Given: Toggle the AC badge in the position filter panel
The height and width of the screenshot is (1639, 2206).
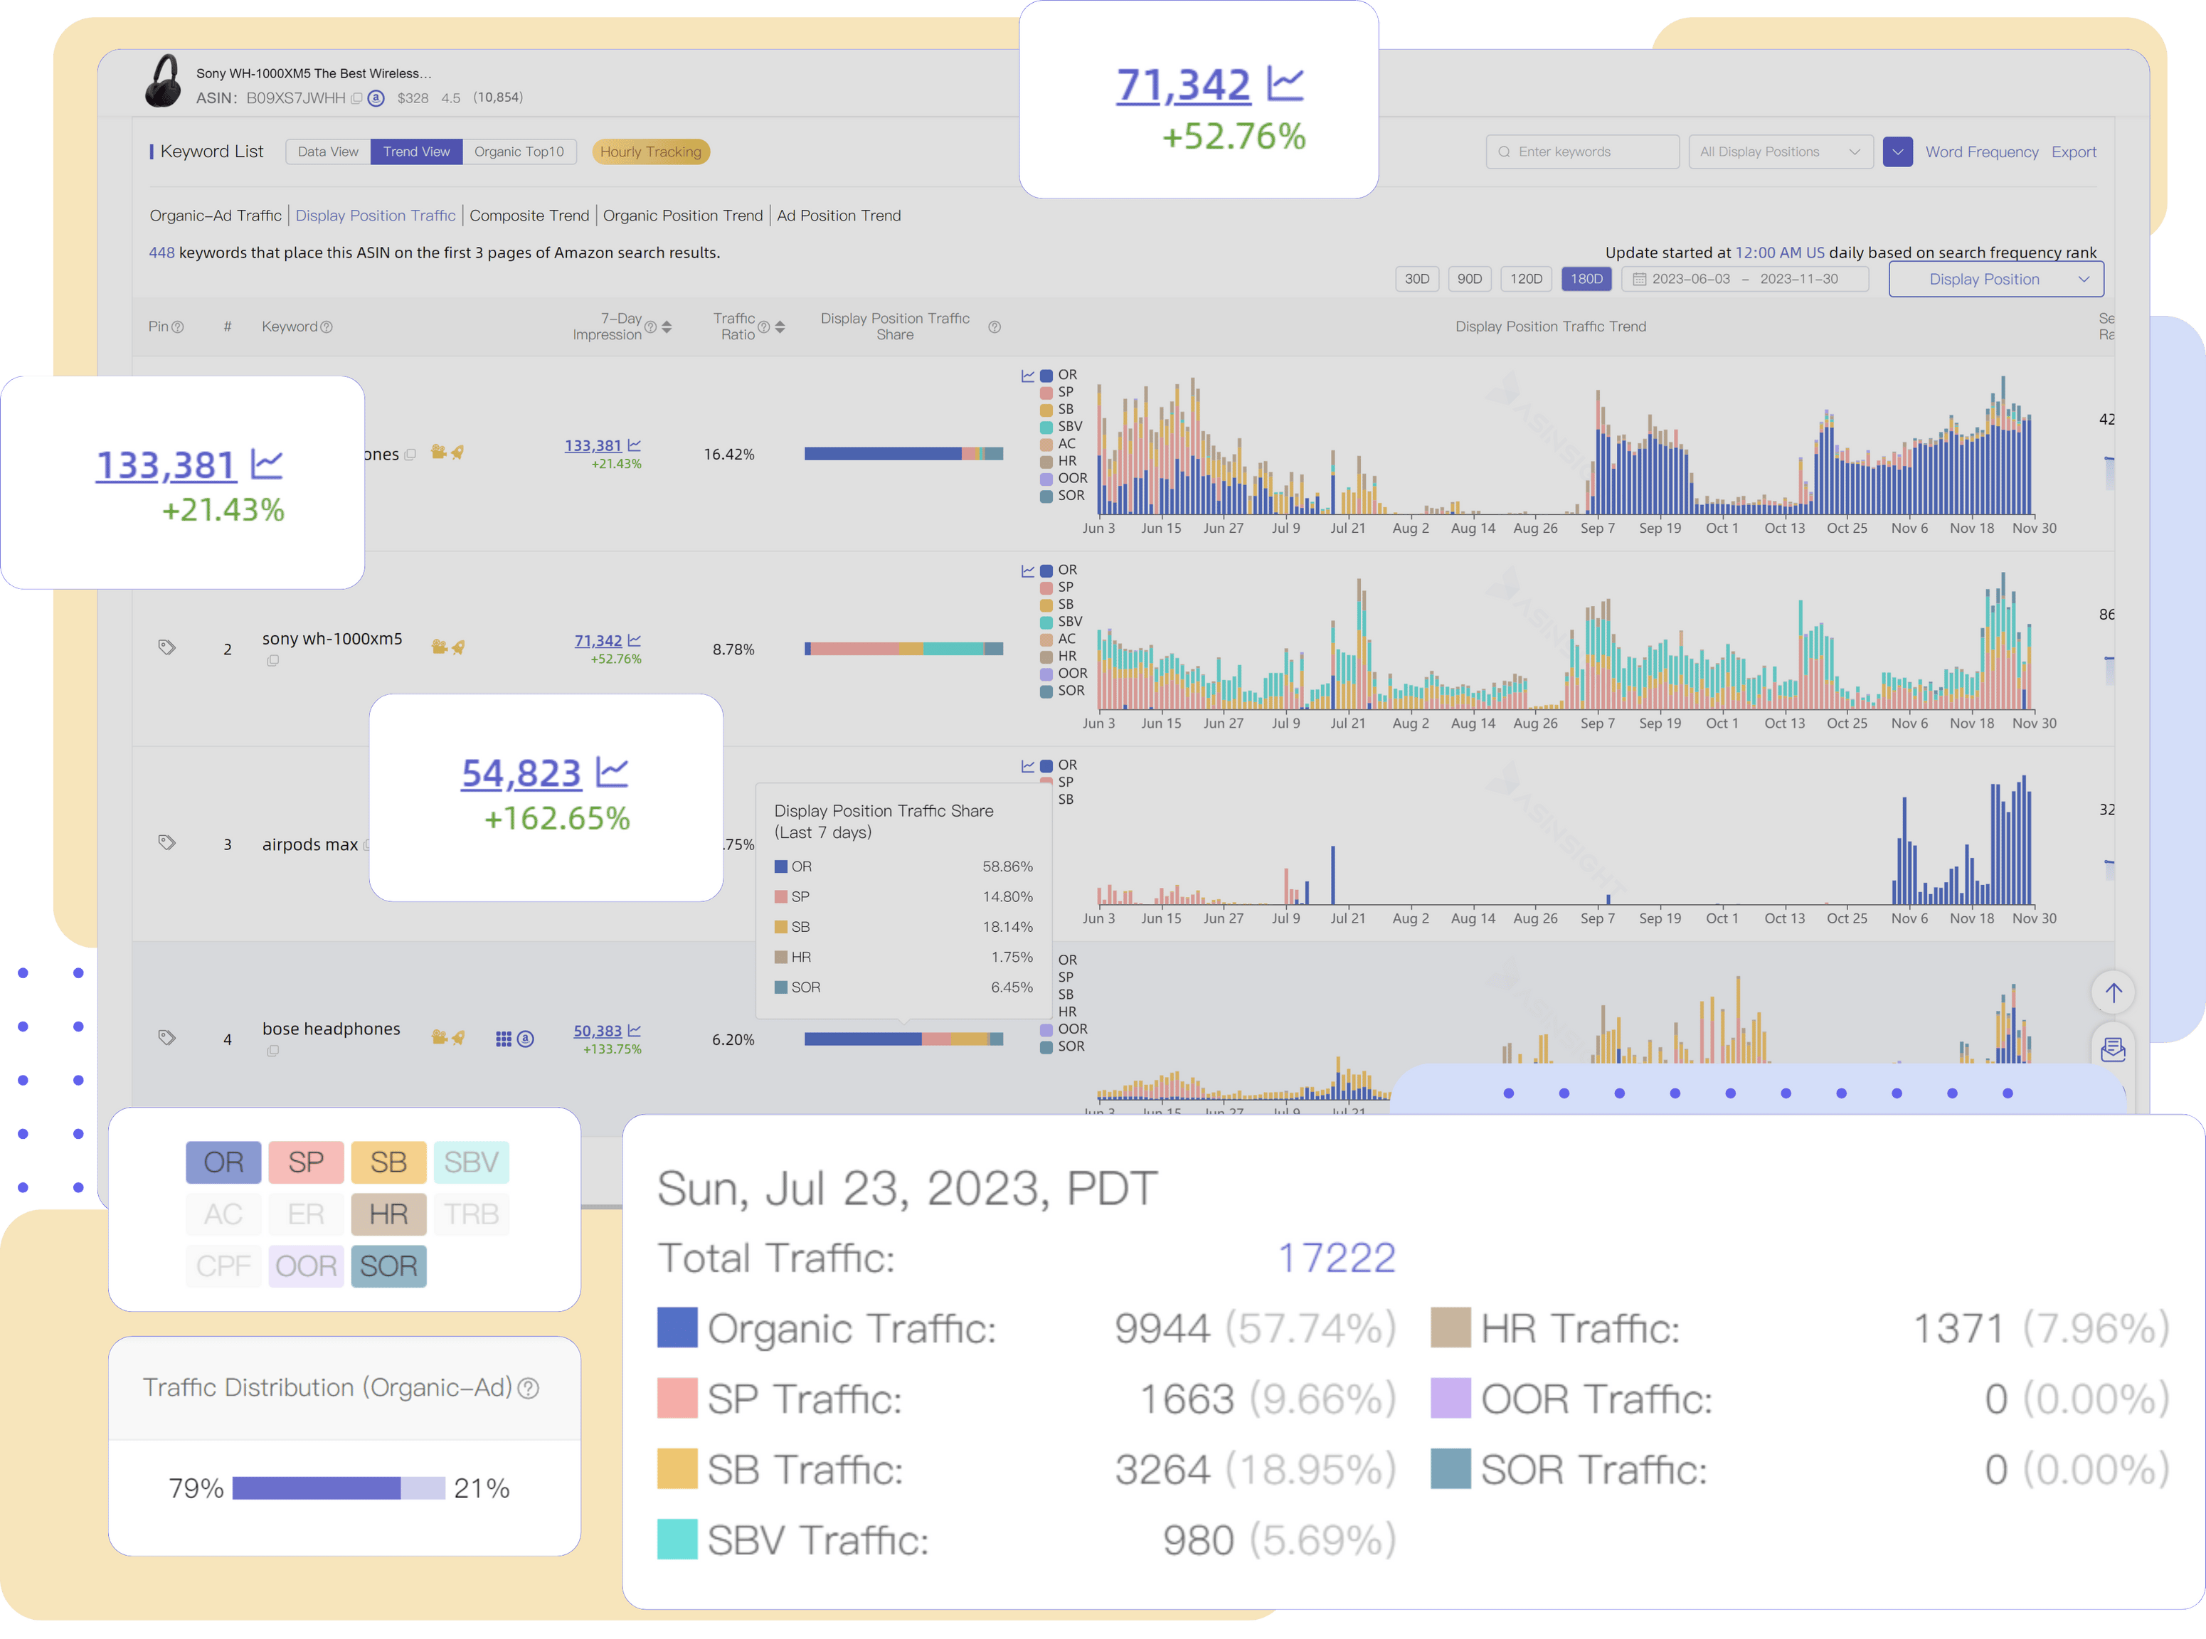Looking at the screenshot, I should click(223, 1214).
